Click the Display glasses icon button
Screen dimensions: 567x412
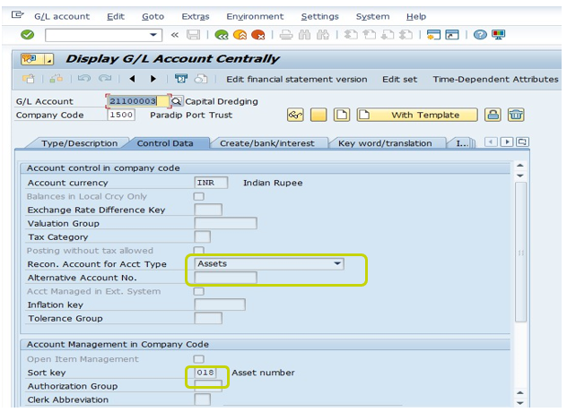coord(295,116)
